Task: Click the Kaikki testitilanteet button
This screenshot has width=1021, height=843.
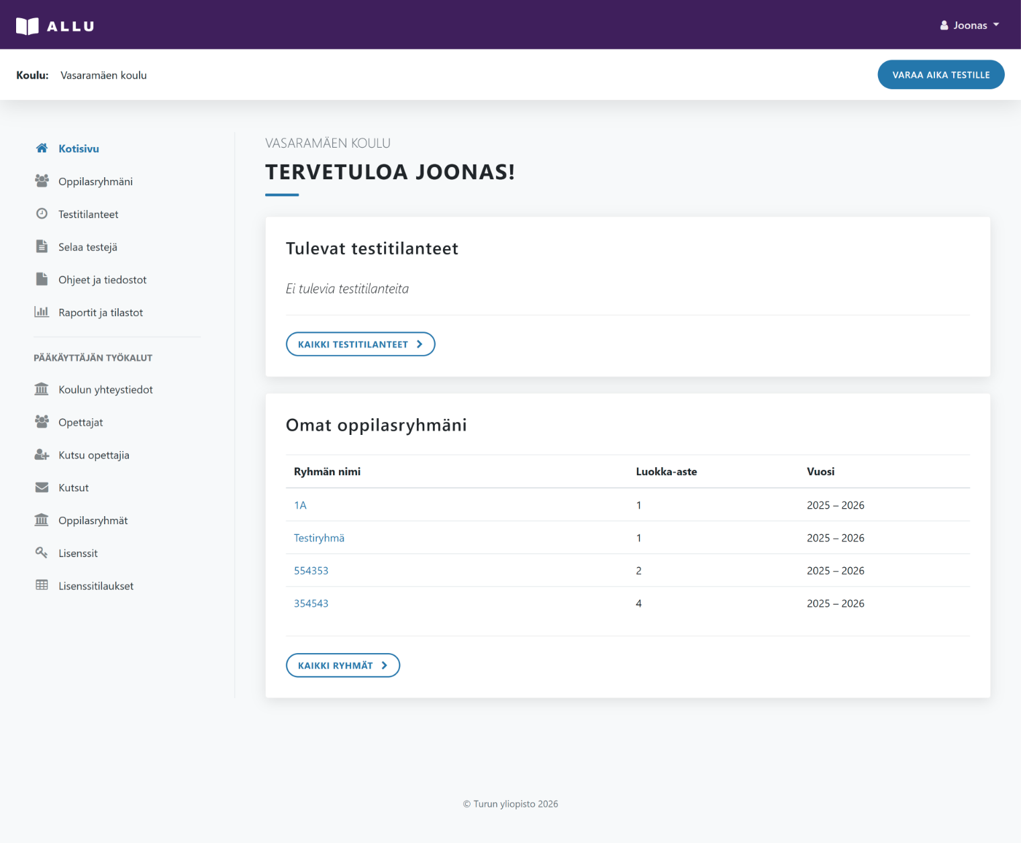Action: [360, 344]
